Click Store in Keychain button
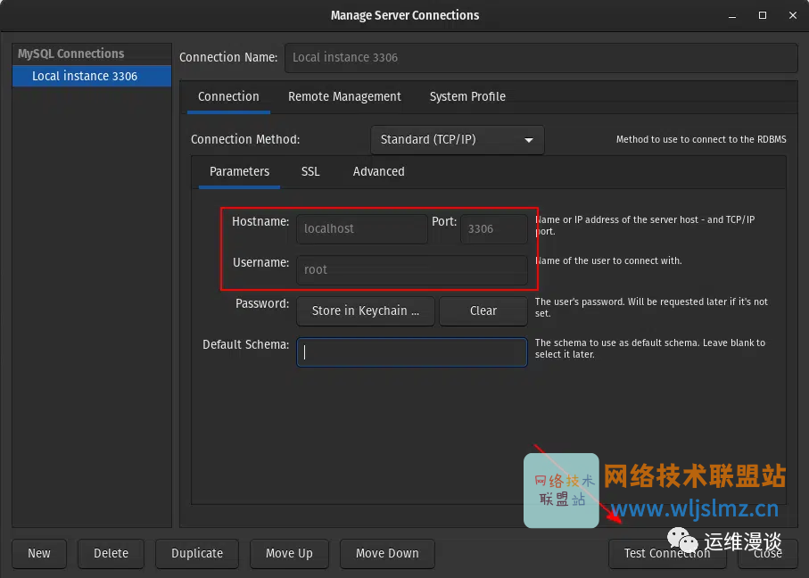This screenshot has height=578, width=809. (x=366, y=310)
